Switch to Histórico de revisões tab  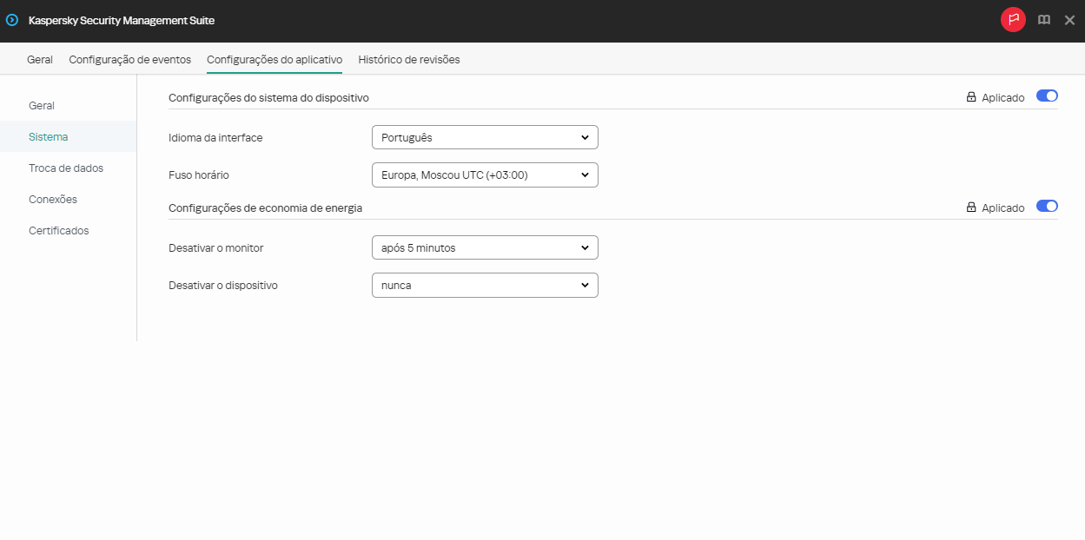tap(408, 59)
